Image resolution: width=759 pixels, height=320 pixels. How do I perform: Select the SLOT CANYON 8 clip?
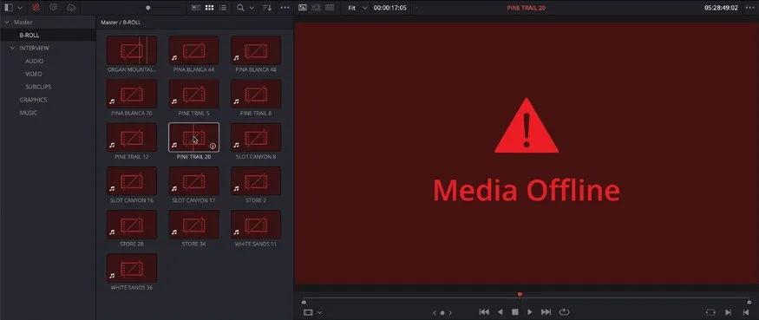[x=256, y=137]
